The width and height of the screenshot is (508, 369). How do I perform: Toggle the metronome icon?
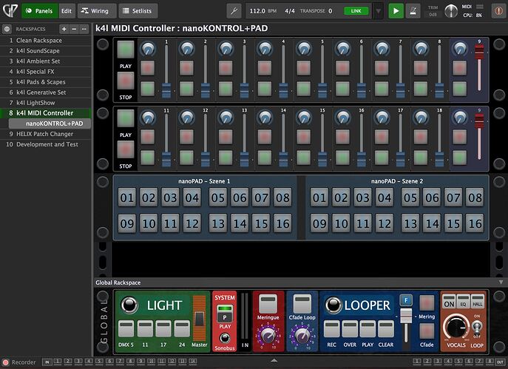click(x=413, y=11)
